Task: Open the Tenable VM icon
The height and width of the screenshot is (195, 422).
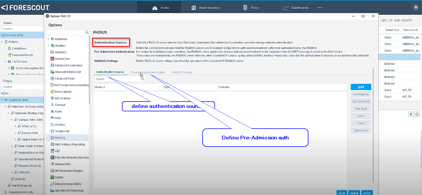Action: pos(52,131)
